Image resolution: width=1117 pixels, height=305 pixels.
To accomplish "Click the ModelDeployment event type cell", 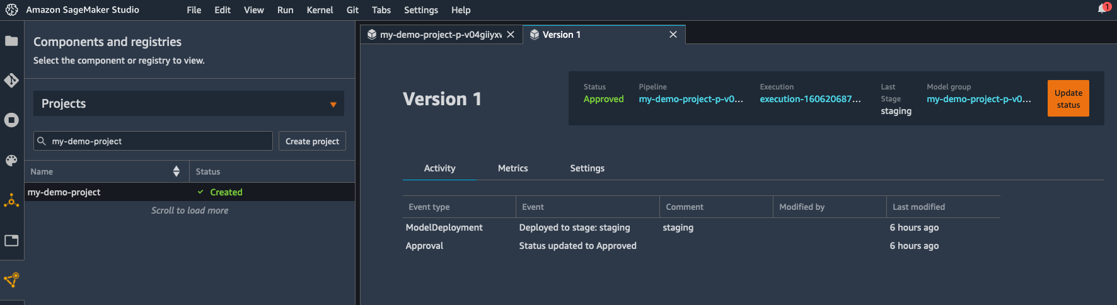I will 444,227.
